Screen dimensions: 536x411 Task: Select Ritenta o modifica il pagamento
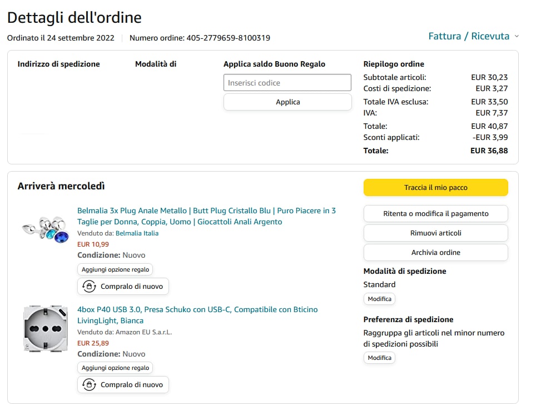(435, 214)
